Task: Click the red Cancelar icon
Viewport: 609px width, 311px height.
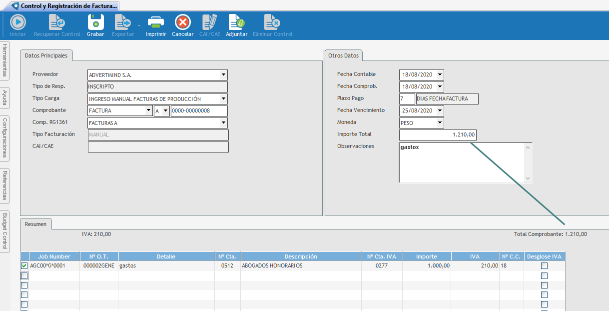Action: [182, 22]
